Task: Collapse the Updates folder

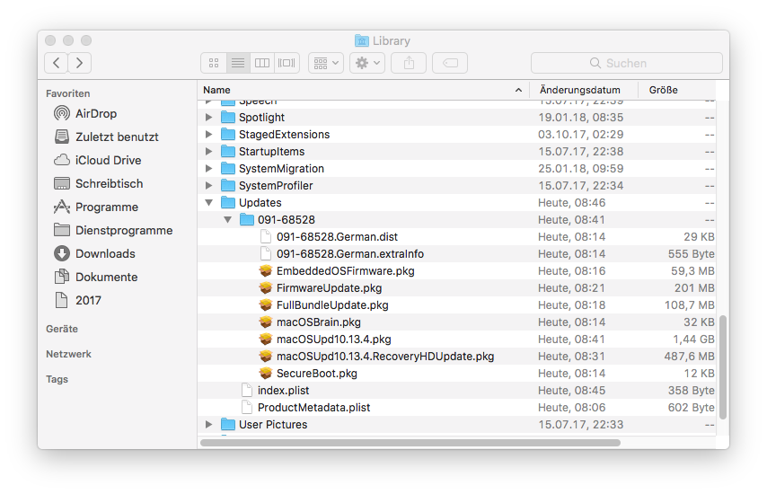Action: (209, 203)
